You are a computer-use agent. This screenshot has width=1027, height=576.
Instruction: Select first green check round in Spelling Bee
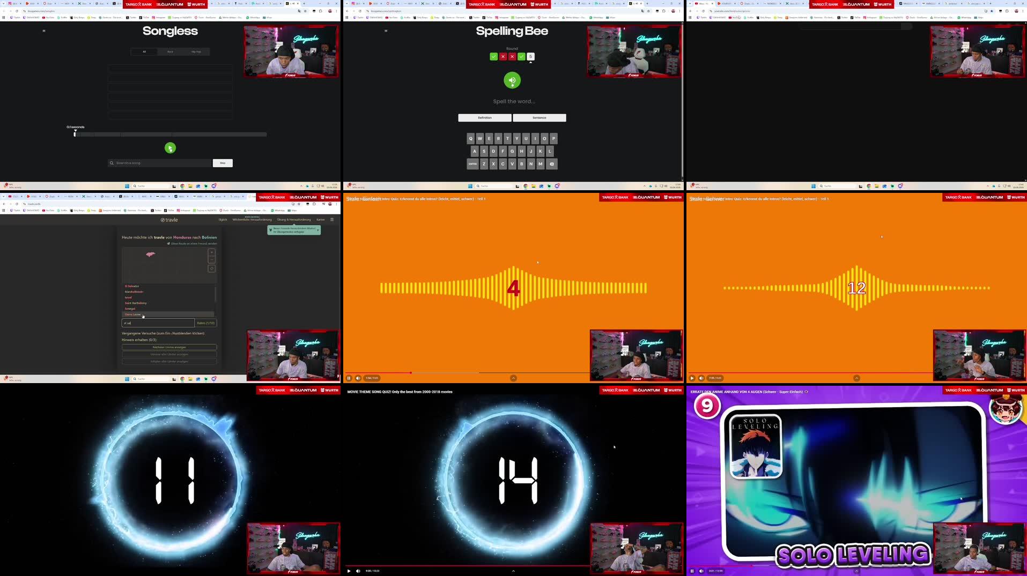(x=493, y=56)
